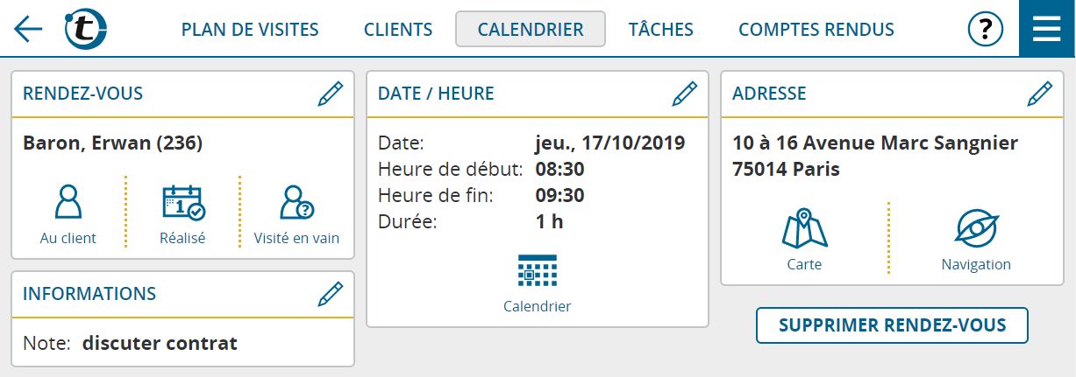Click the Supprimer rendez-vous button

(892, 325)
